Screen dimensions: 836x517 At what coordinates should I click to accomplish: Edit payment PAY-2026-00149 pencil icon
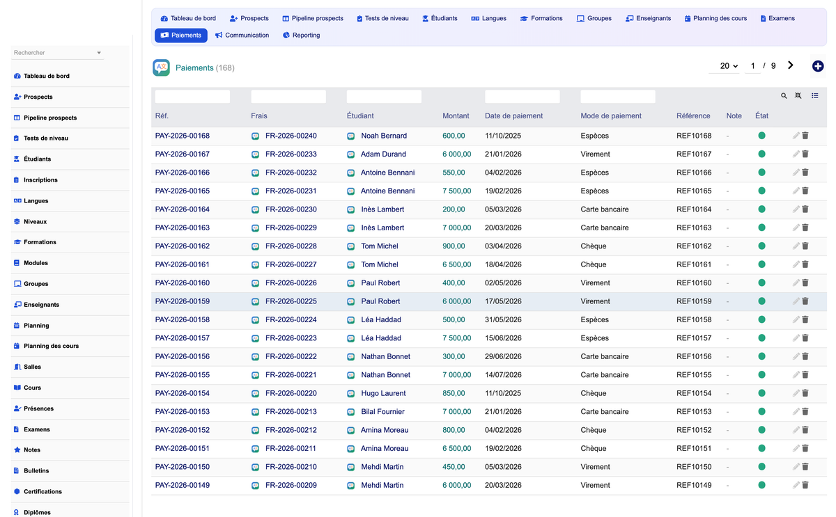coord(796,485)
